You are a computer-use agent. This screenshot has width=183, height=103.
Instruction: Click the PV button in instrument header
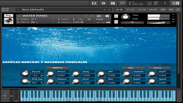(x=174, y=22)
